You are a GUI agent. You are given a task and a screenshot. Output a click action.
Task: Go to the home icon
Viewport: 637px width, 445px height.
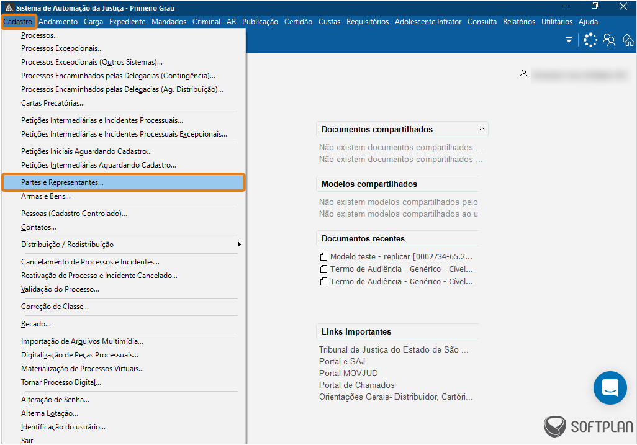pos(628,40)
